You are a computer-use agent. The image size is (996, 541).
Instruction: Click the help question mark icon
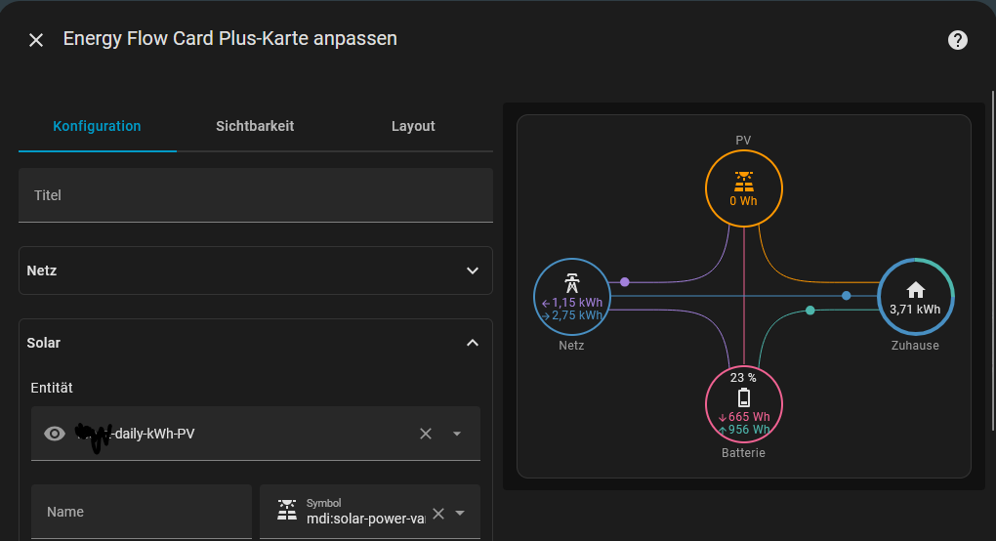[958, 40]
